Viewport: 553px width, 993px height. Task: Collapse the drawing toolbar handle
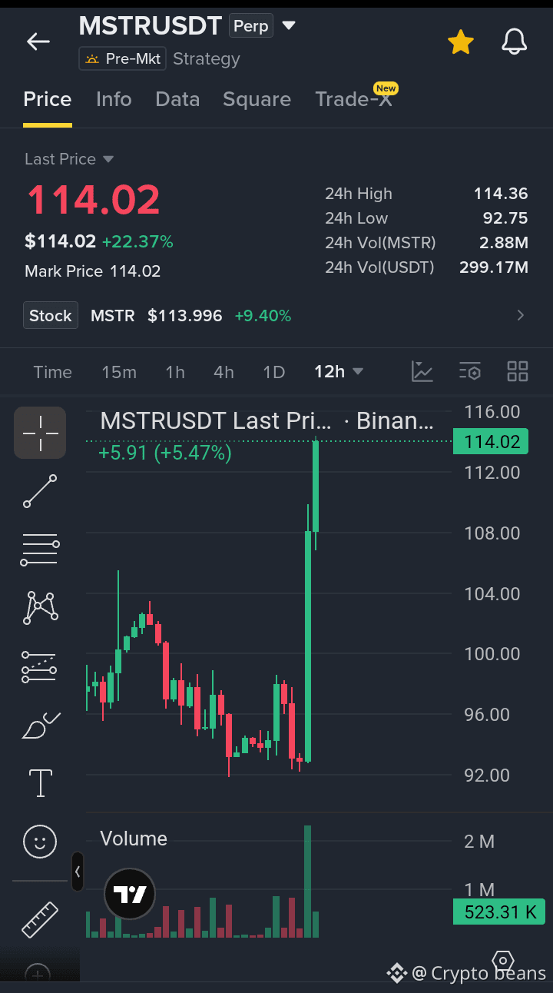[x=77, y=872]
